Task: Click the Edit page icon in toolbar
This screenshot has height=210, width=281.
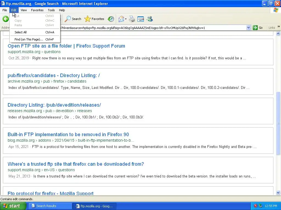Action: click(x=141, y=19)
